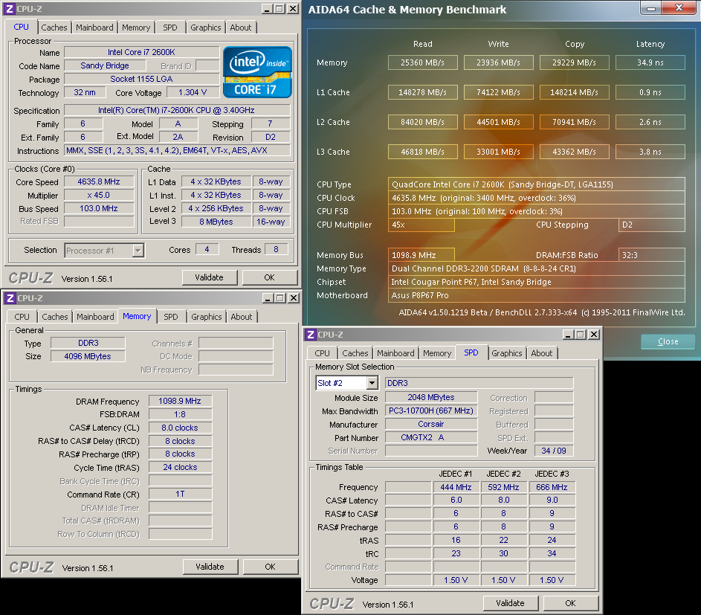Screen dimensions: 701x615
Task: Go to Graphics tab in the Memory Slot Selection window
Action: click(507, 353)
